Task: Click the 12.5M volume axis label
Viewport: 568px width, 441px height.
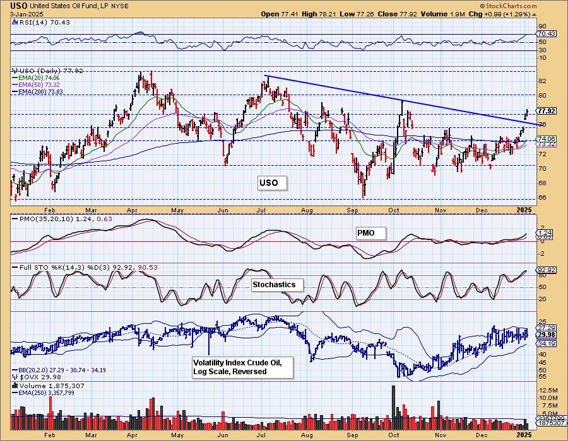Action: pyautogui.click(x=548, y=391)
